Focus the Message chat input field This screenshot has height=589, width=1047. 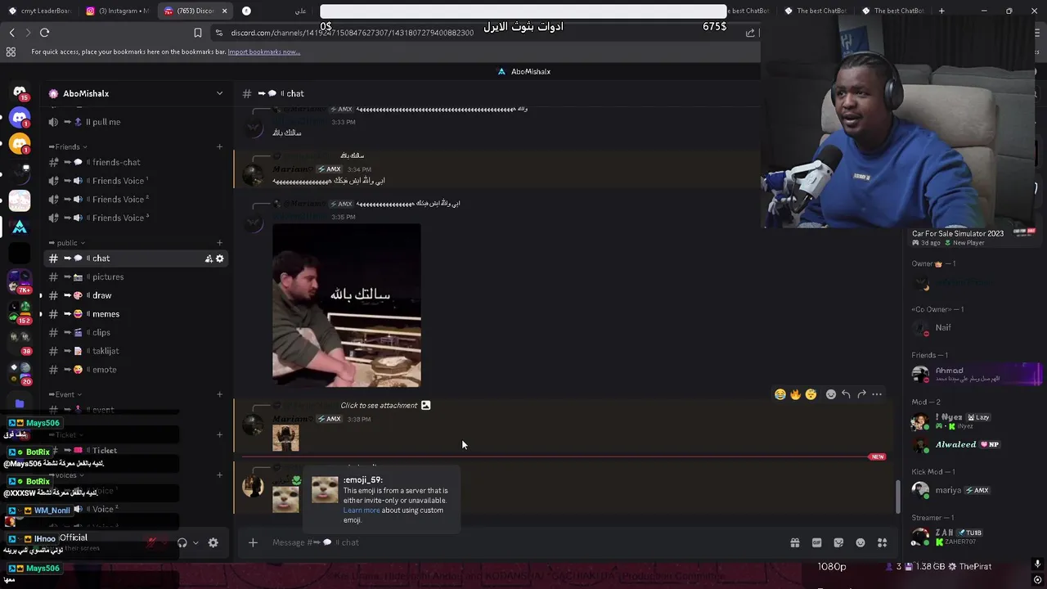[523, 542]
